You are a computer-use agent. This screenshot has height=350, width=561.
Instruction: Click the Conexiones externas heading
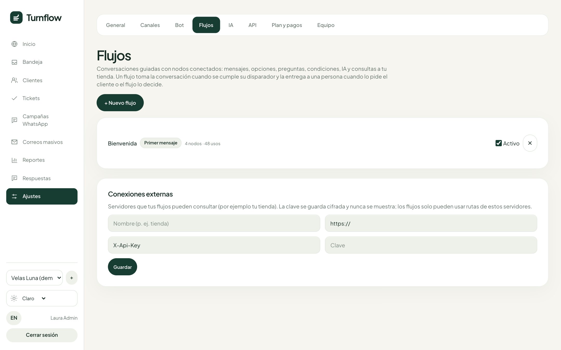(141, 194)
